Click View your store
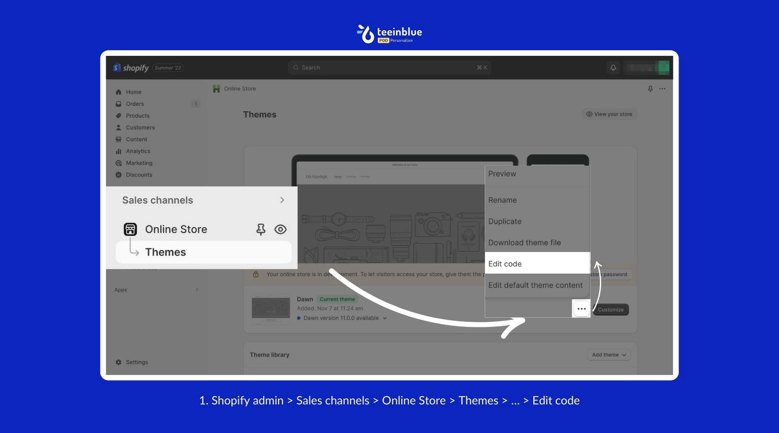The height and width of the screenshot is (433, 779). coord(609,114)
